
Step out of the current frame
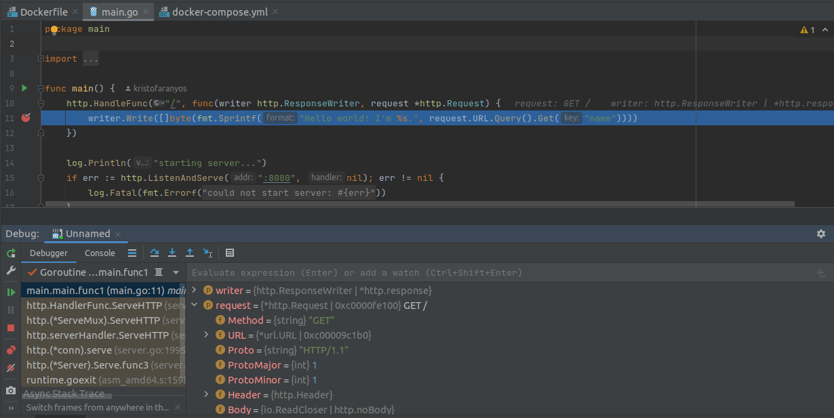(190, 252)
